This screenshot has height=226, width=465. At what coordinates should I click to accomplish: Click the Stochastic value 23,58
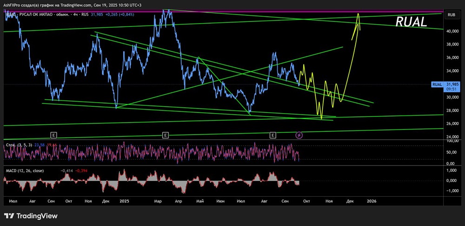pos(39,145)
